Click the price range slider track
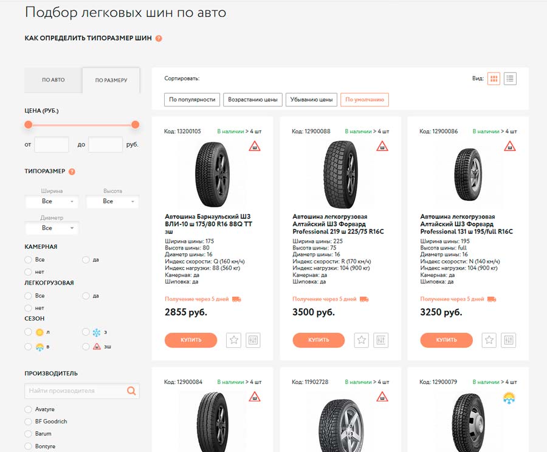This screenshot has height=452, width=547. 82,125
